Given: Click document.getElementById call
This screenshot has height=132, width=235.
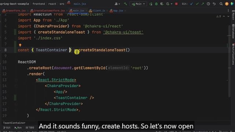Looking at the screenshot, I should coord(80,68).
